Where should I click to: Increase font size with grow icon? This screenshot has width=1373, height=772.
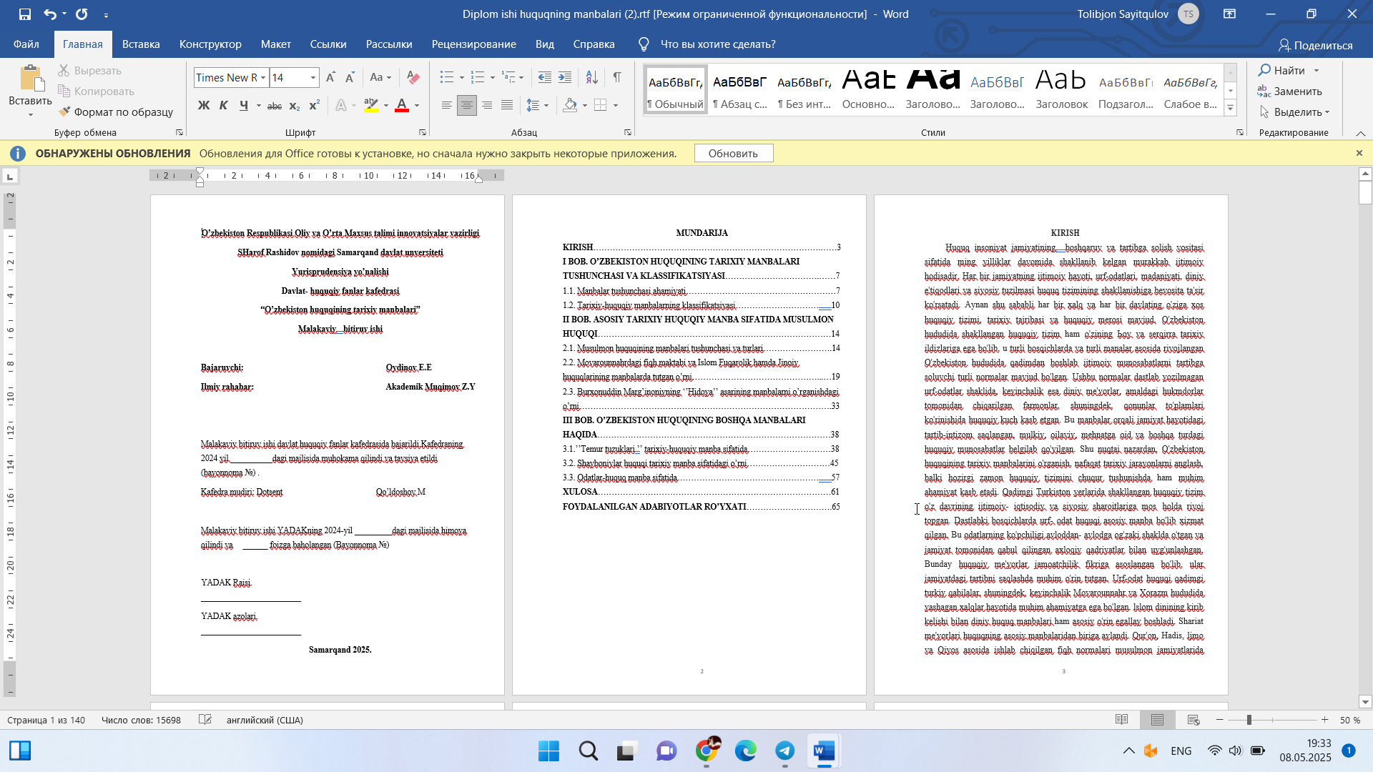(330, 77)
